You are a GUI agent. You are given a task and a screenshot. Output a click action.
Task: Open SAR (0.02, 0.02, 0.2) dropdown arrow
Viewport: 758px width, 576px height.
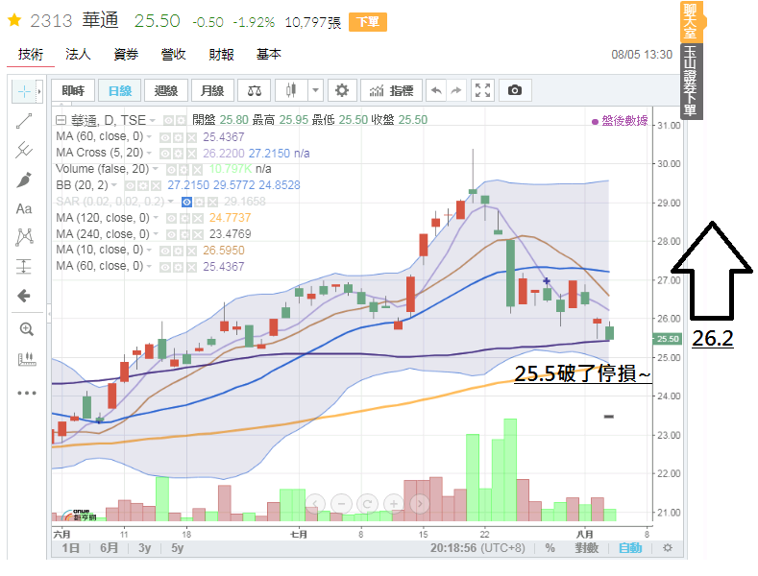(x=171, y=202)
